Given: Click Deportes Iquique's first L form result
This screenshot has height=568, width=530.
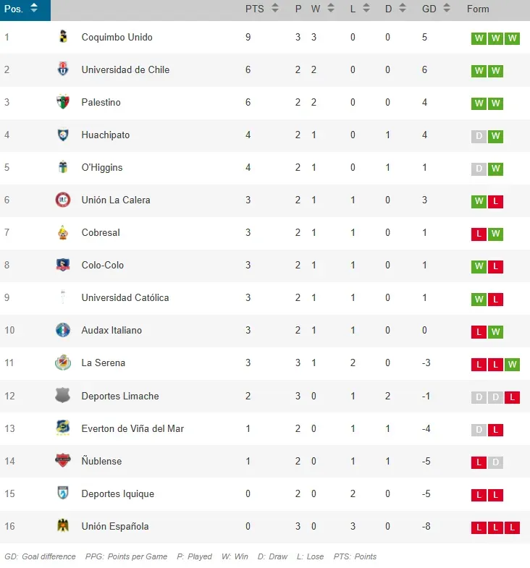Looking at the screenshot, I should 479,495.
